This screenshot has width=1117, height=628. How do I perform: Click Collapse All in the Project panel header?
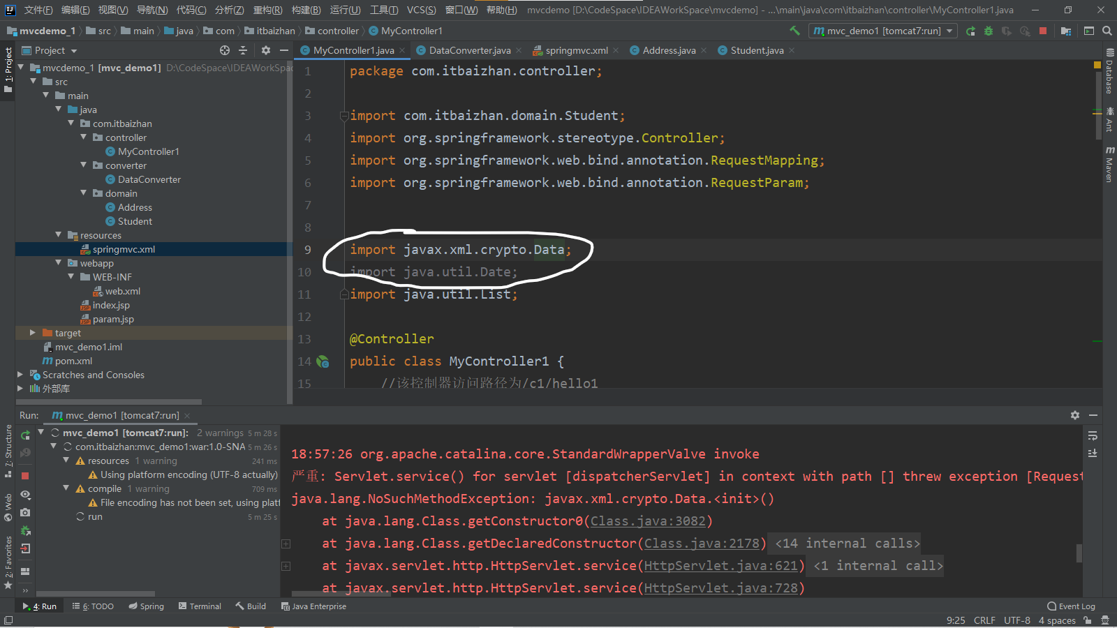243,50
